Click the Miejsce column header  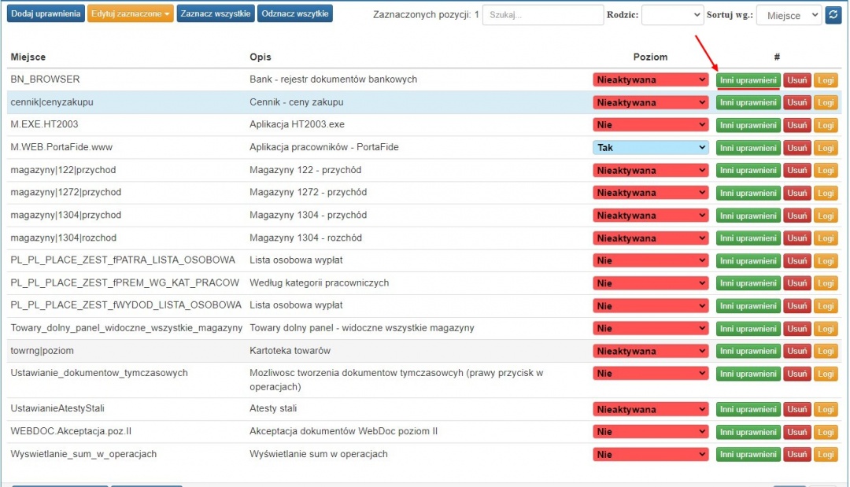tap(28, 57)
